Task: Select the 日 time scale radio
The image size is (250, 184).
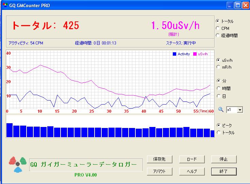Action: (219, 96)
